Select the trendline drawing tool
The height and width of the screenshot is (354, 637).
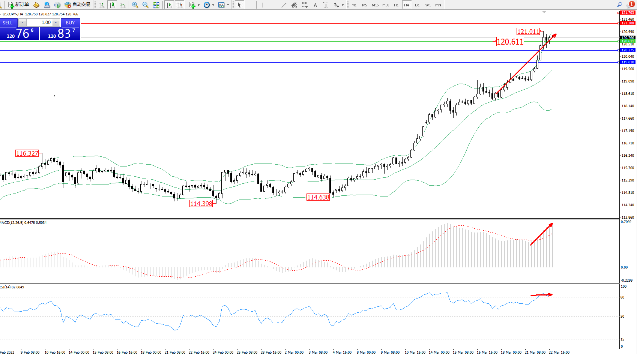click(x=284, y=5)
